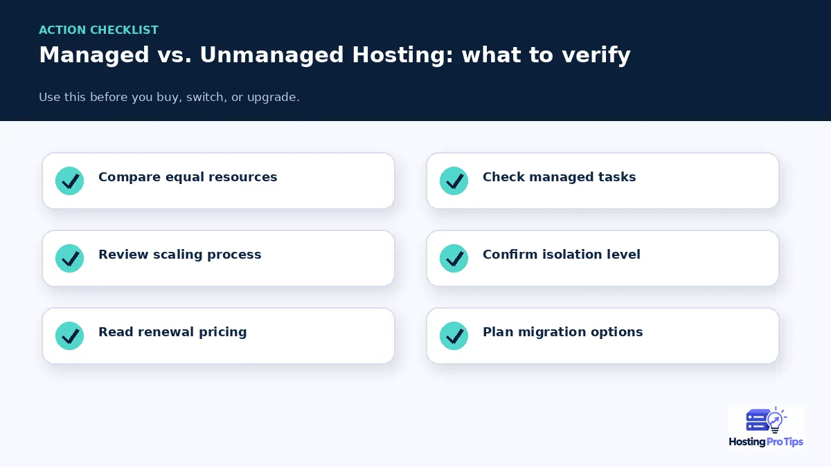Select the 'Confirm isolation level' text
Viewport: 831px width, 467px height.
coord(562,255)
